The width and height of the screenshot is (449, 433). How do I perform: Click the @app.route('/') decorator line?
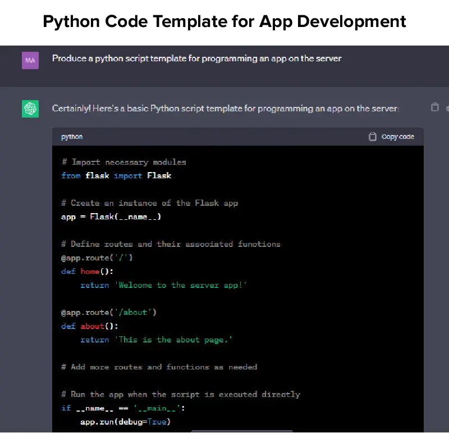97,258
